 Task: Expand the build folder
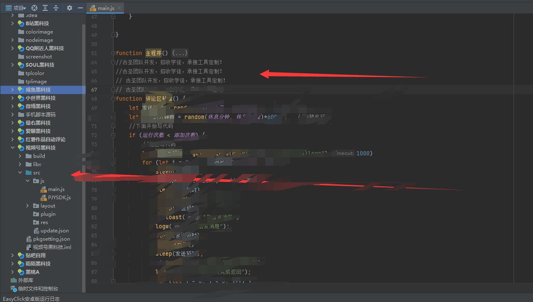[20, 156]
